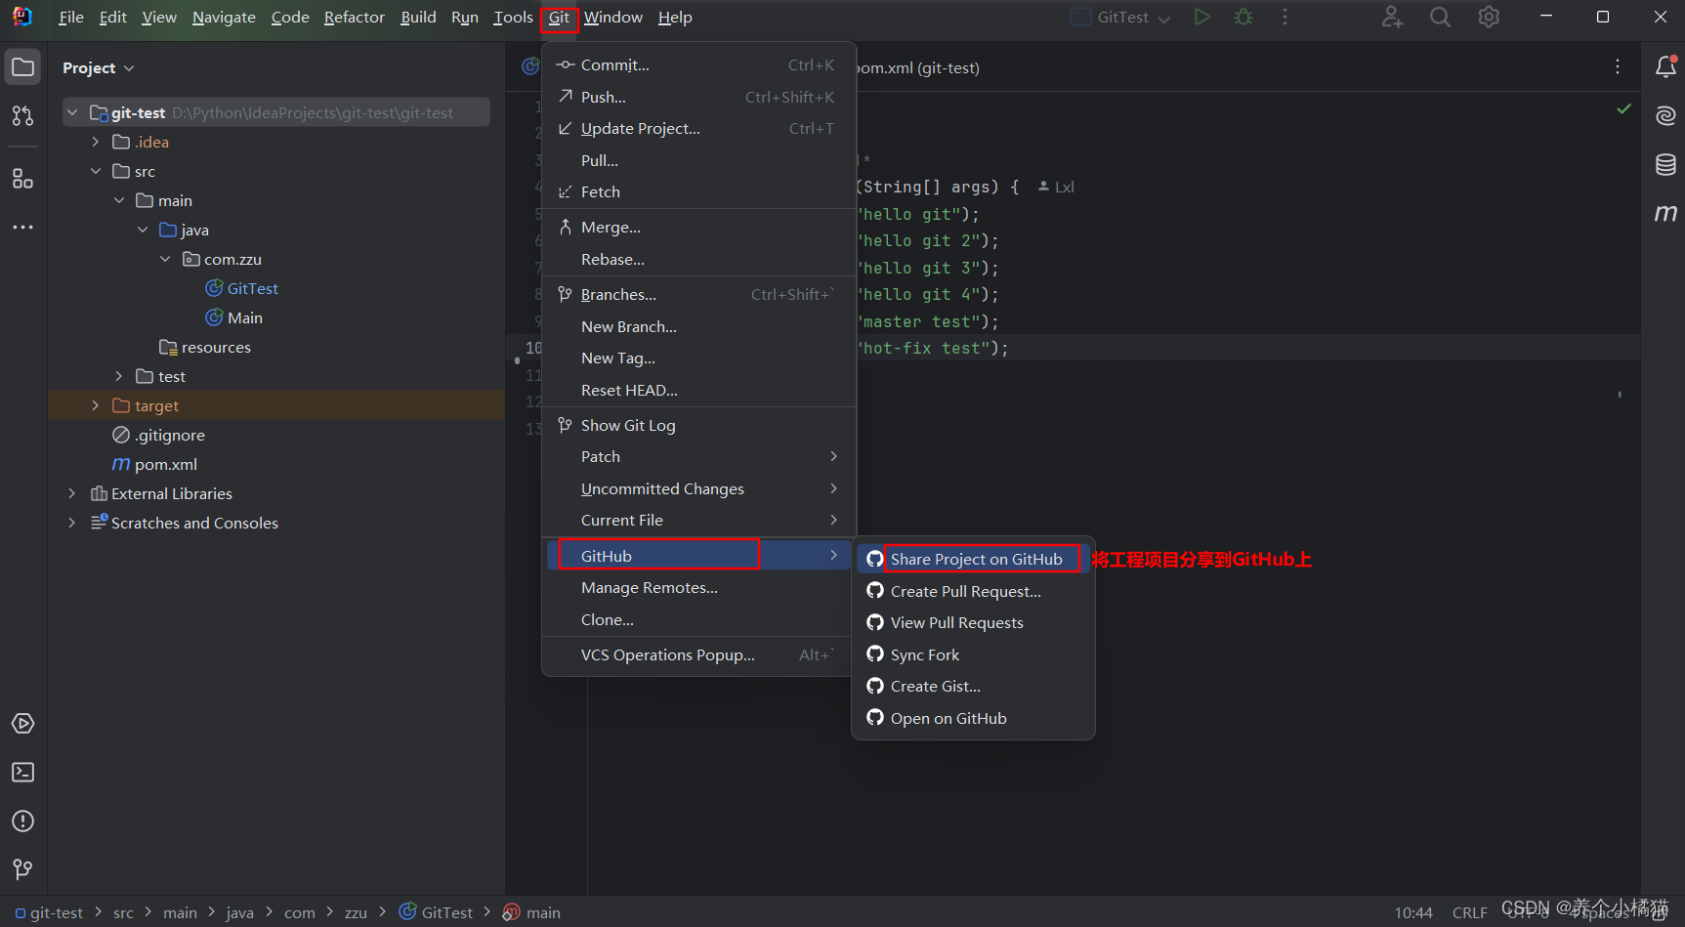
Task: Click Share Project on GitHub
Action: tap(974, 559)
